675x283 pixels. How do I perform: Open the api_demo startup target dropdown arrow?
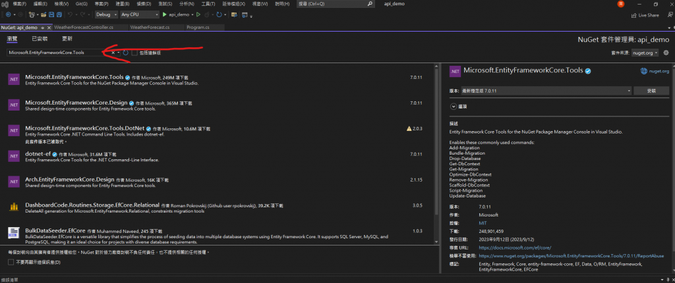click(192, 14)
